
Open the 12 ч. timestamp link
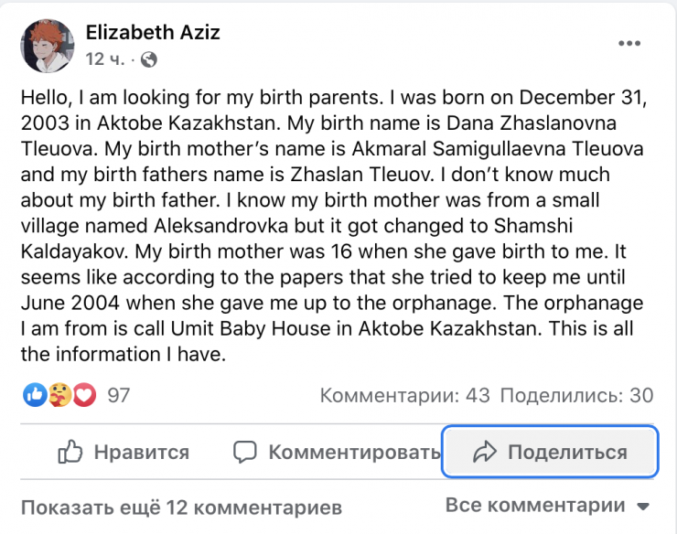coord(104,60)
